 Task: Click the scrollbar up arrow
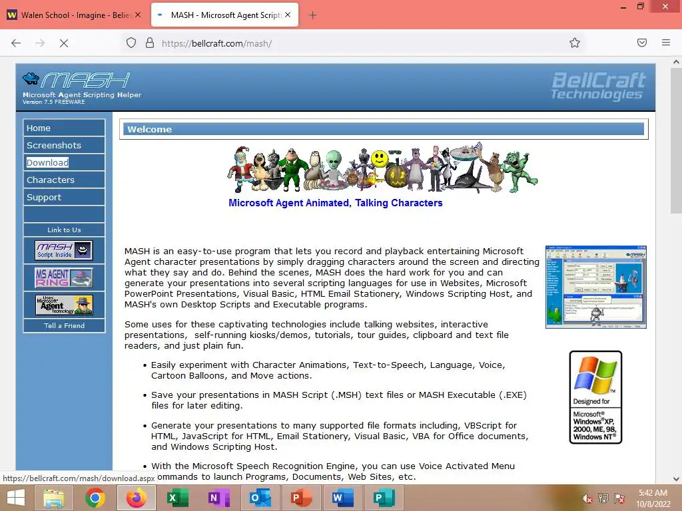point(676,62)
